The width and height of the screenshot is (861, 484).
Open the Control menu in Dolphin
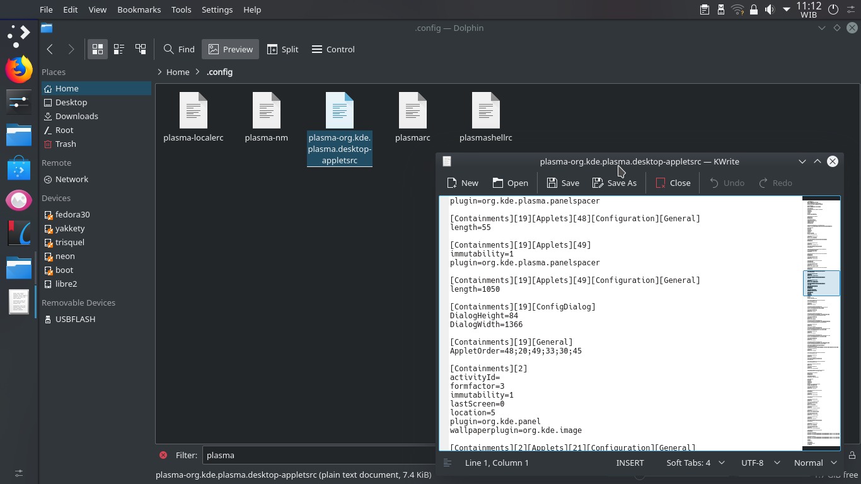pyautogui.click(x=333, y=49)
